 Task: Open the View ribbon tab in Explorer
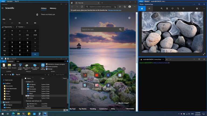[x=18, y=61]
